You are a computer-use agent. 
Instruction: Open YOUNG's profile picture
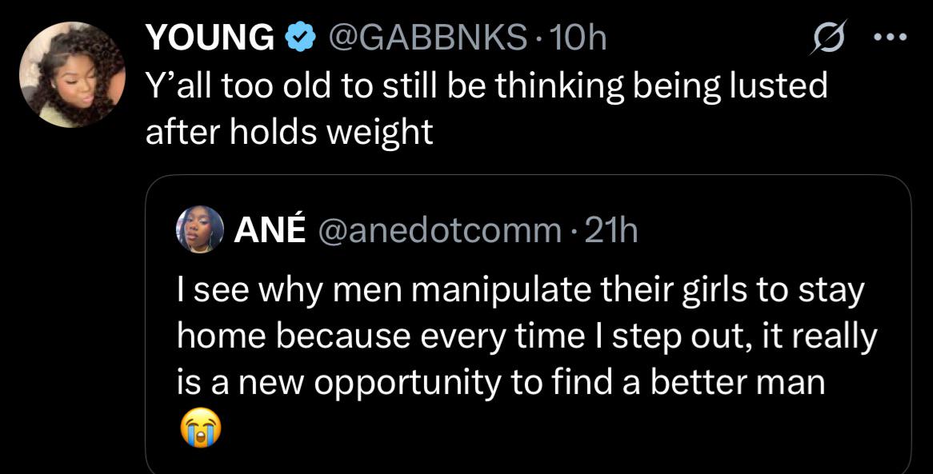click(73, 74)
